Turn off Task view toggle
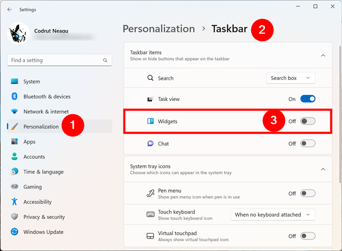Screen dimensions: 342x251 pos(308,99)
